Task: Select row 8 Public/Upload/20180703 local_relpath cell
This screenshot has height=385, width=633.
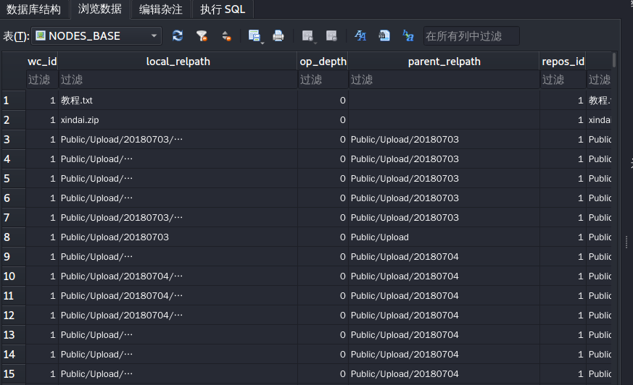Action: click(178, 237)
